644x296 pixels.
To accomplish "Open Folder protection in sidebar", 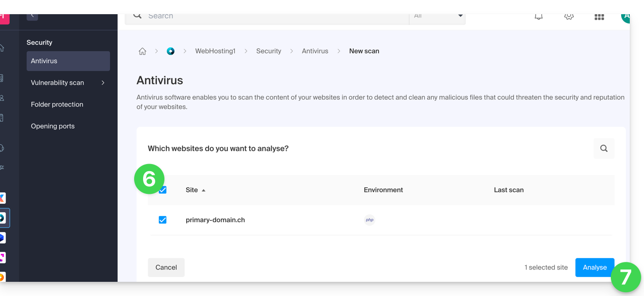I will coord(57,104).
